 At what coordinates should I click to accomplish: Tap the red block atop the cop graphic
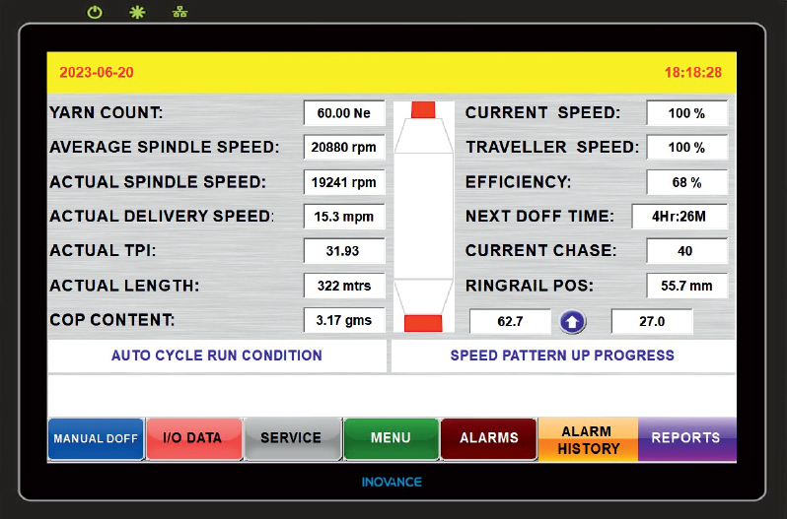(423, 109)
